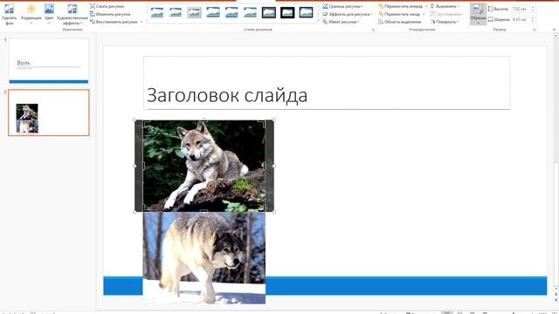Open Эффекты для рисунка picture effects menu
Viewport: 559px width, 314px height.
(348, 14)
